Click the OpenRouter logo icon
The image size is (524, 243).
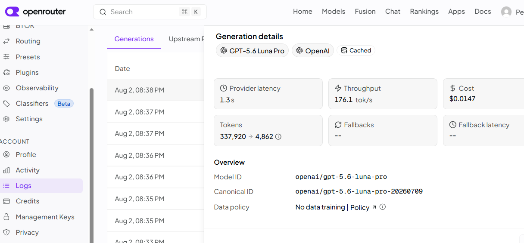pos(12,12)
